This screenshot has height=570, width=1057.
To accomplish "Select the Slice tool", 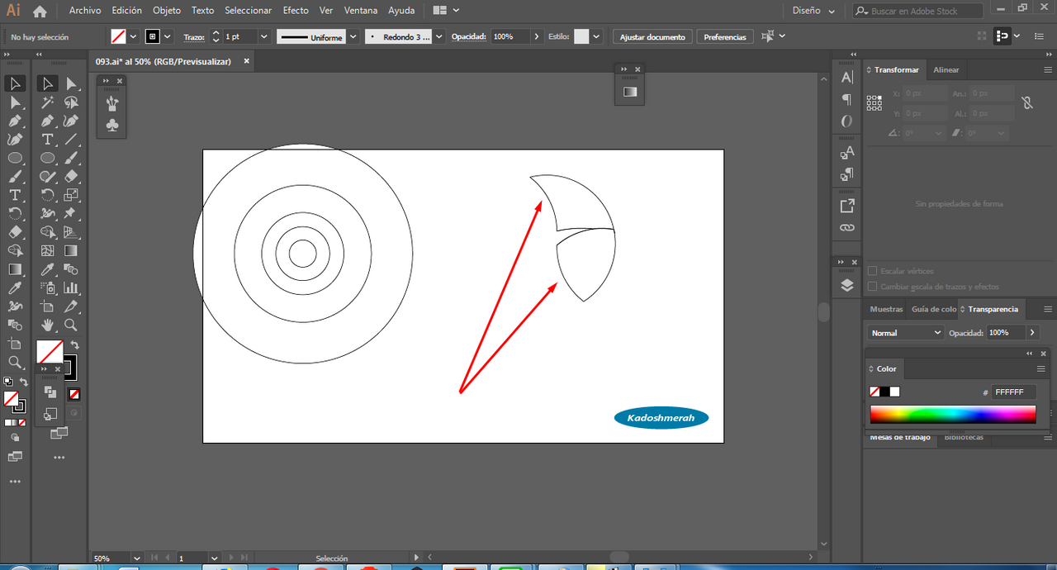I will (71, 306).
